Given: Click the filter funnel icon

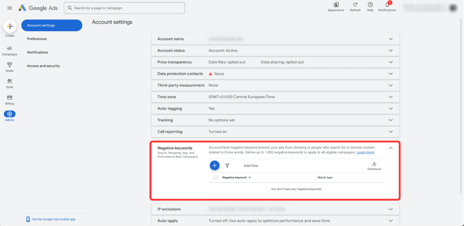Looking at the screenshot, I should tap(227, 166).
